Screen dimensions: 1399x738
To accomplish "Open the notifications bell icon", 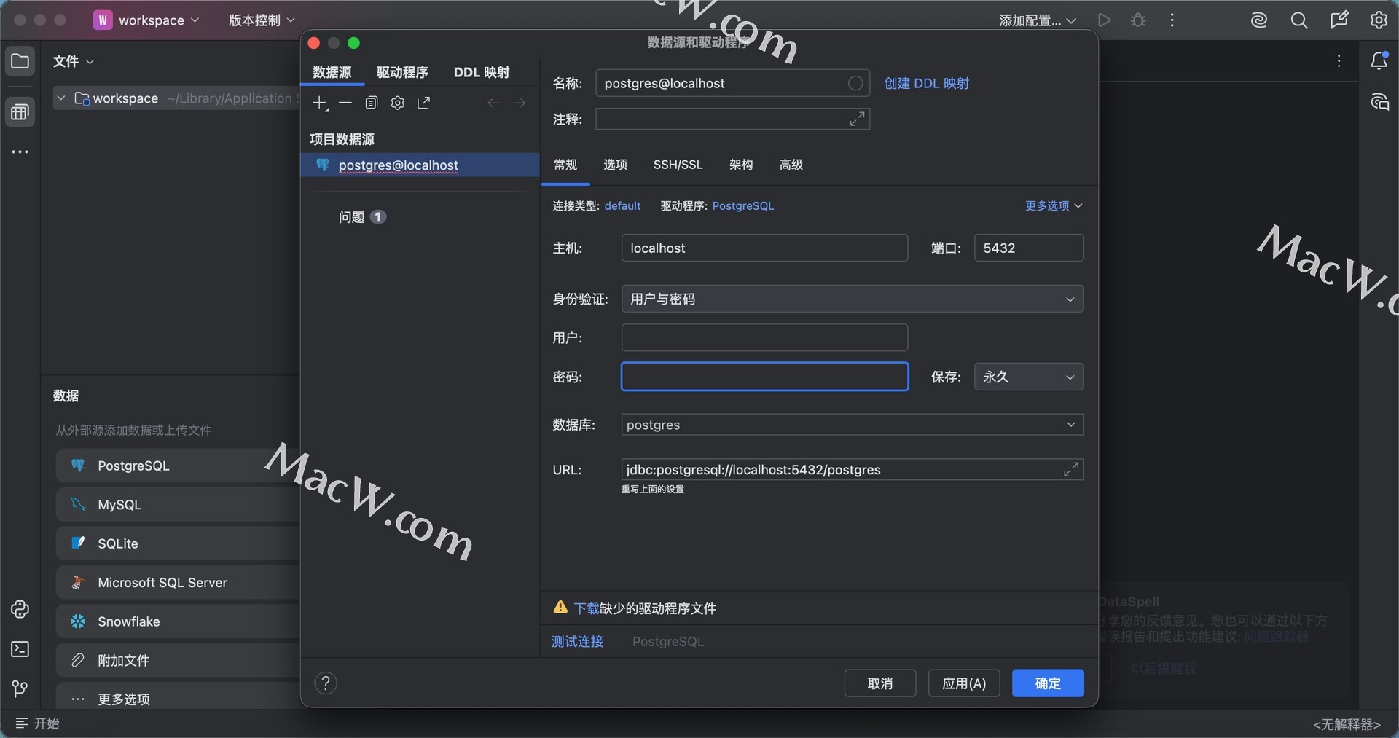I will click(x=1379, y=61).
